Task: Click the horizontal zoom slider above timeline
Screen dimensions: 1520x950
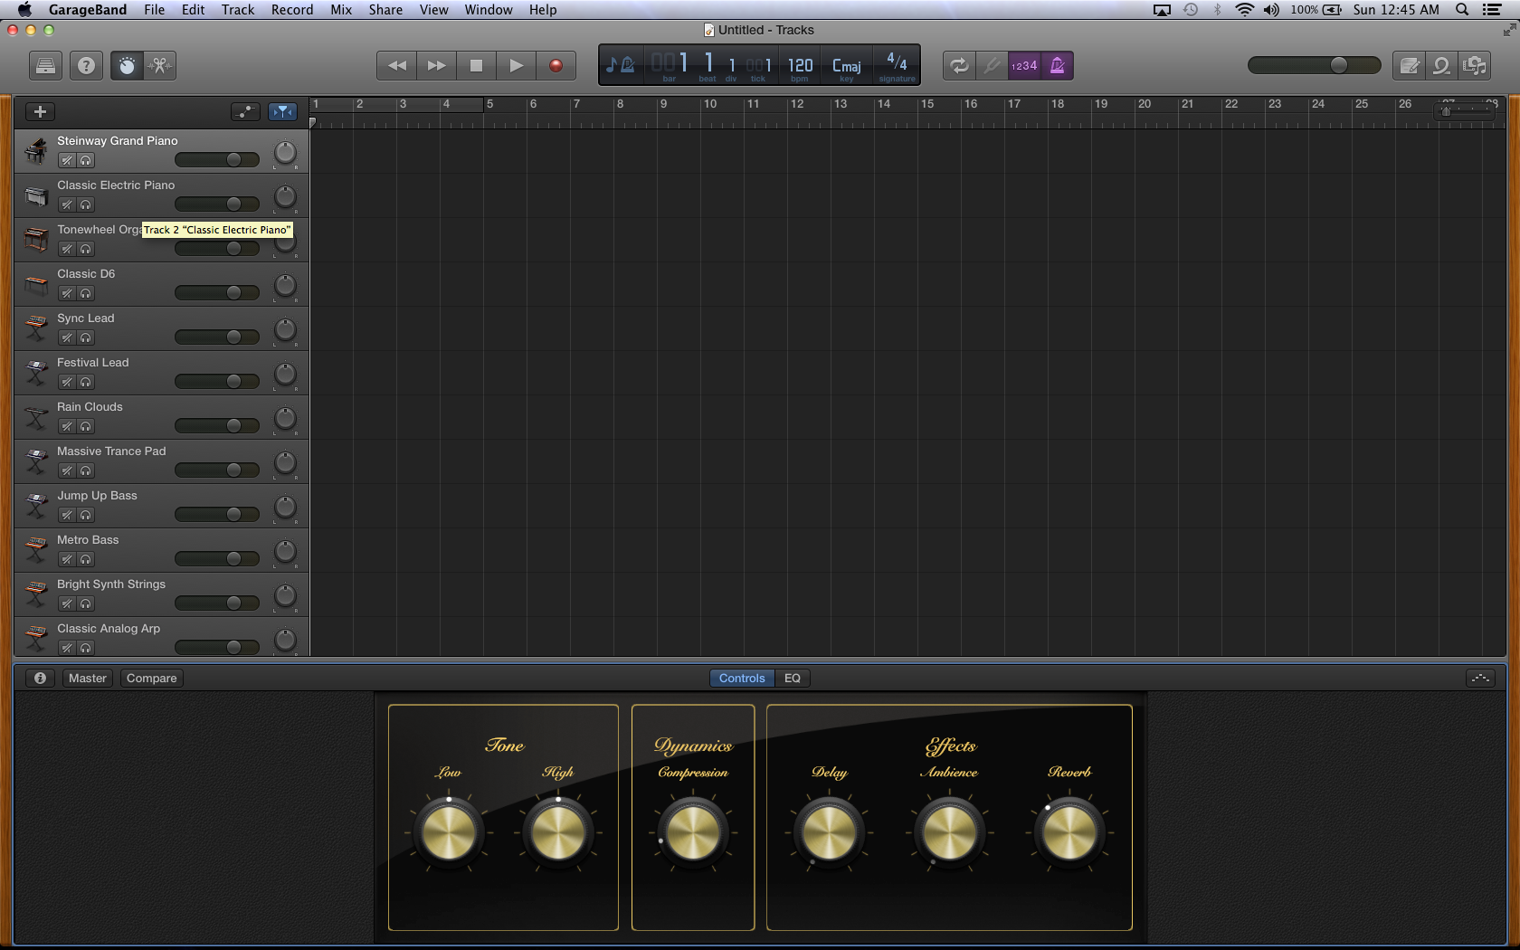Action: point(1466,110)
